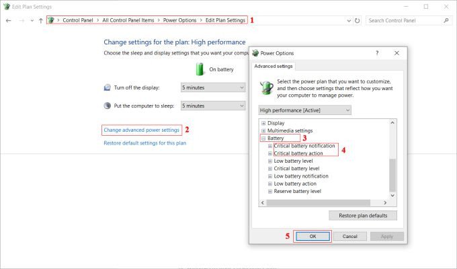The width and height of the screenshot is (457, 269).
Task: Collapse the Battery tree node
Action: (x=263, y=138)
